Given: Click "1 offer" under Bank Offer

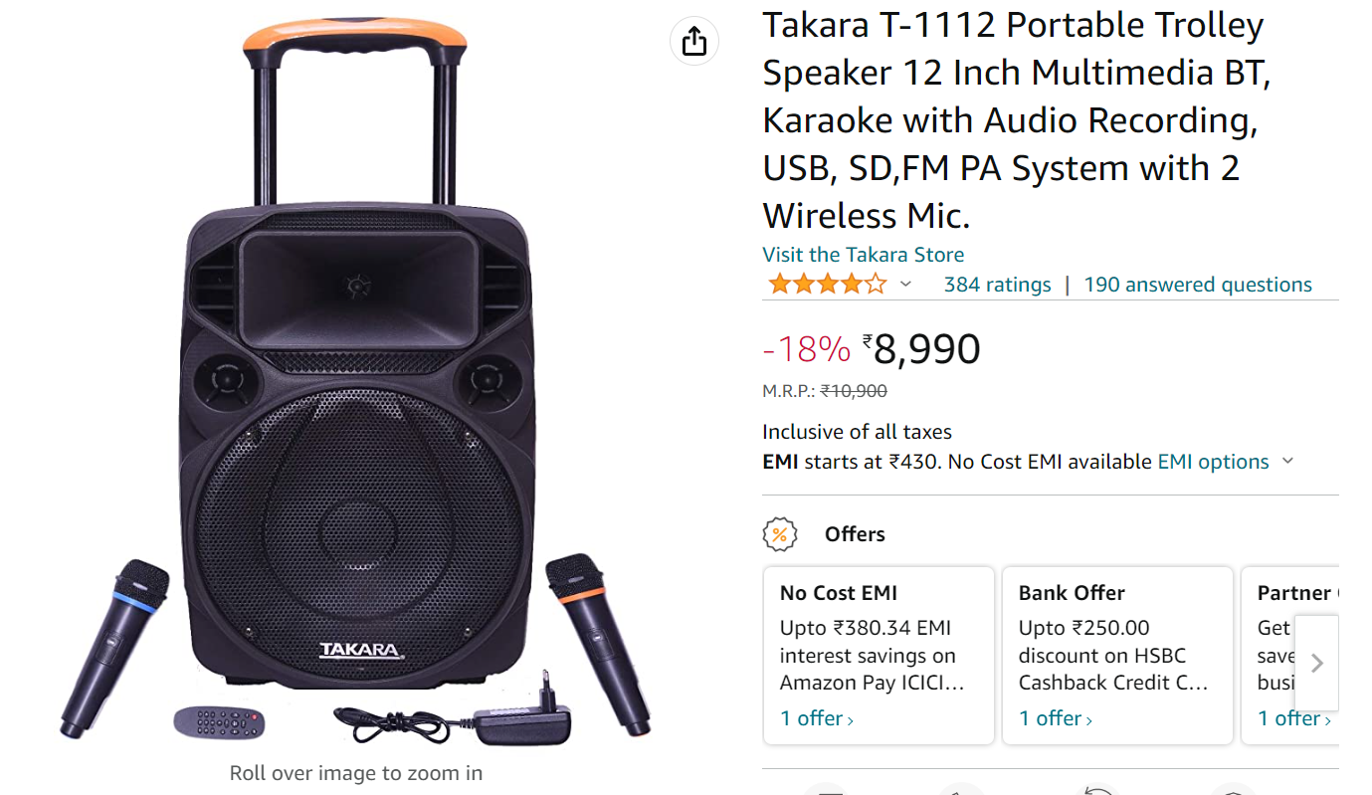Looking at the screenshot, I should pyautogui.click(x=1056, y=718).
